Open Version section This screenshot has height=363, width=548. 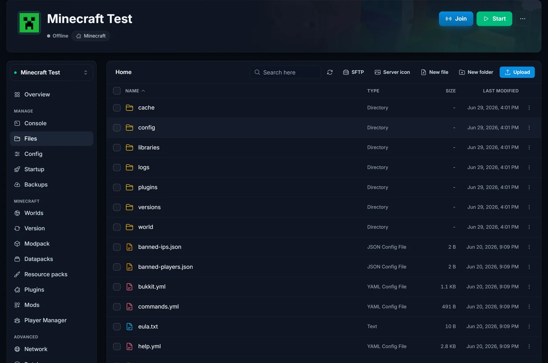[51, 228]
